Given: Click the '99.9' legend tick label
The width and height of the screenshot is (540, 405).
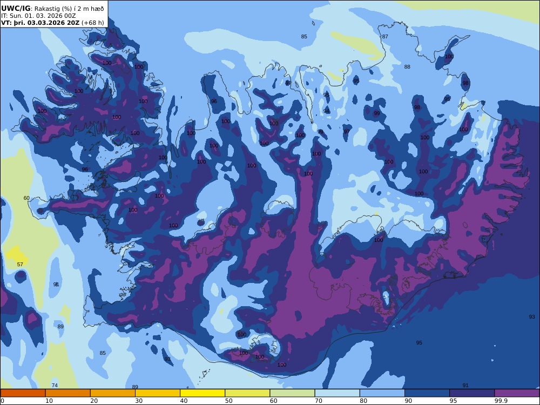Looking at the screenshot, I should (501, 401).
